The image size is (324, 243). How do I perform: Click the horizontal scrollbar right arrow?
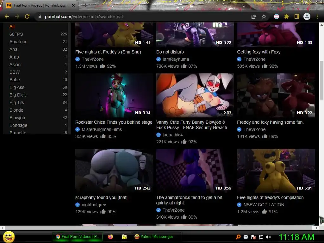pos(317,228)
